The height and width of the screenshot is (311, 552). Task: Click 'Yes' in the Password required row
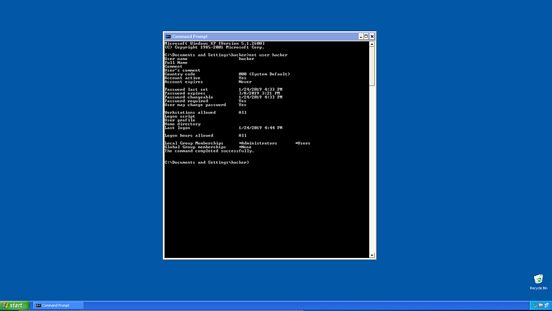coord(242,101)
